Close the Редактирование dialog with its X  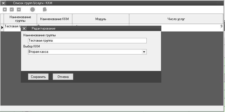[x=24, y=28]
